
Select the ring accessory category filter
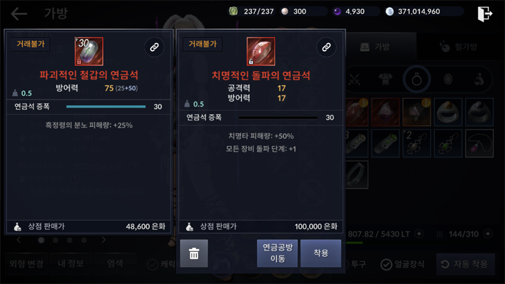pos(417,80)
